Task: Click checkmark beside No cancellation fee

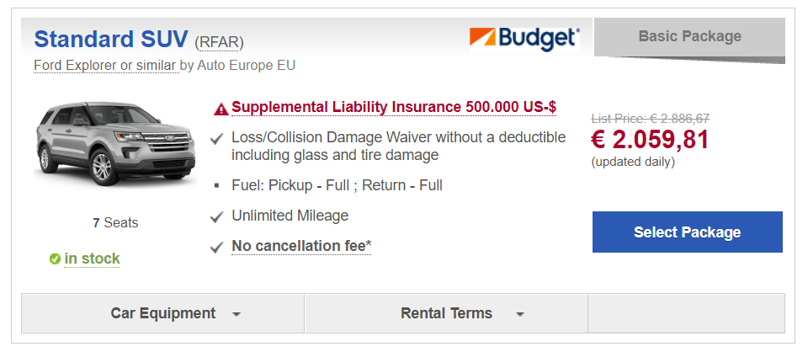Action: pos(217,248)
